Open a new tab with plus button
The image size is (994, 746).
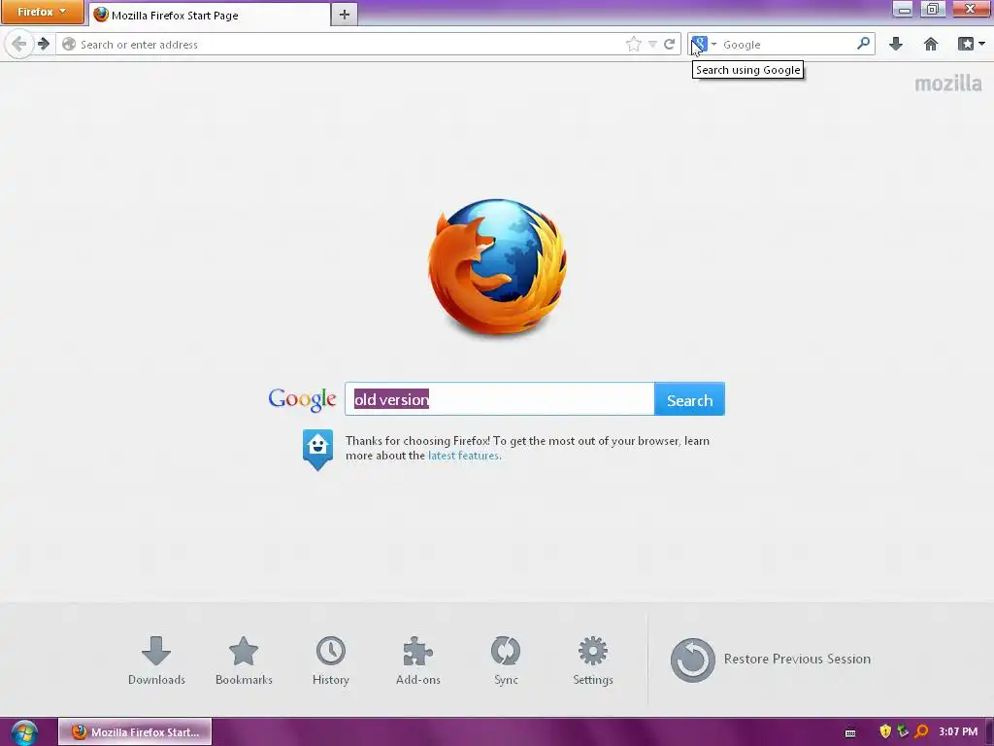pyautogui.click(x=345, y=15)
